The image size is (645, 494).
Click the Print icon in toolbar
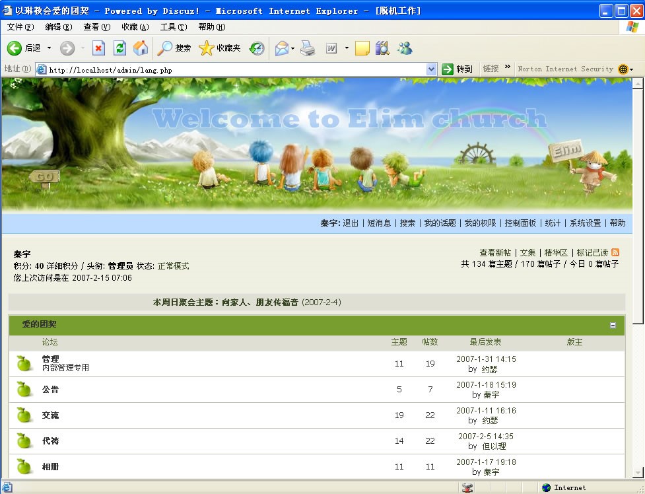click(x=308, y=48)
